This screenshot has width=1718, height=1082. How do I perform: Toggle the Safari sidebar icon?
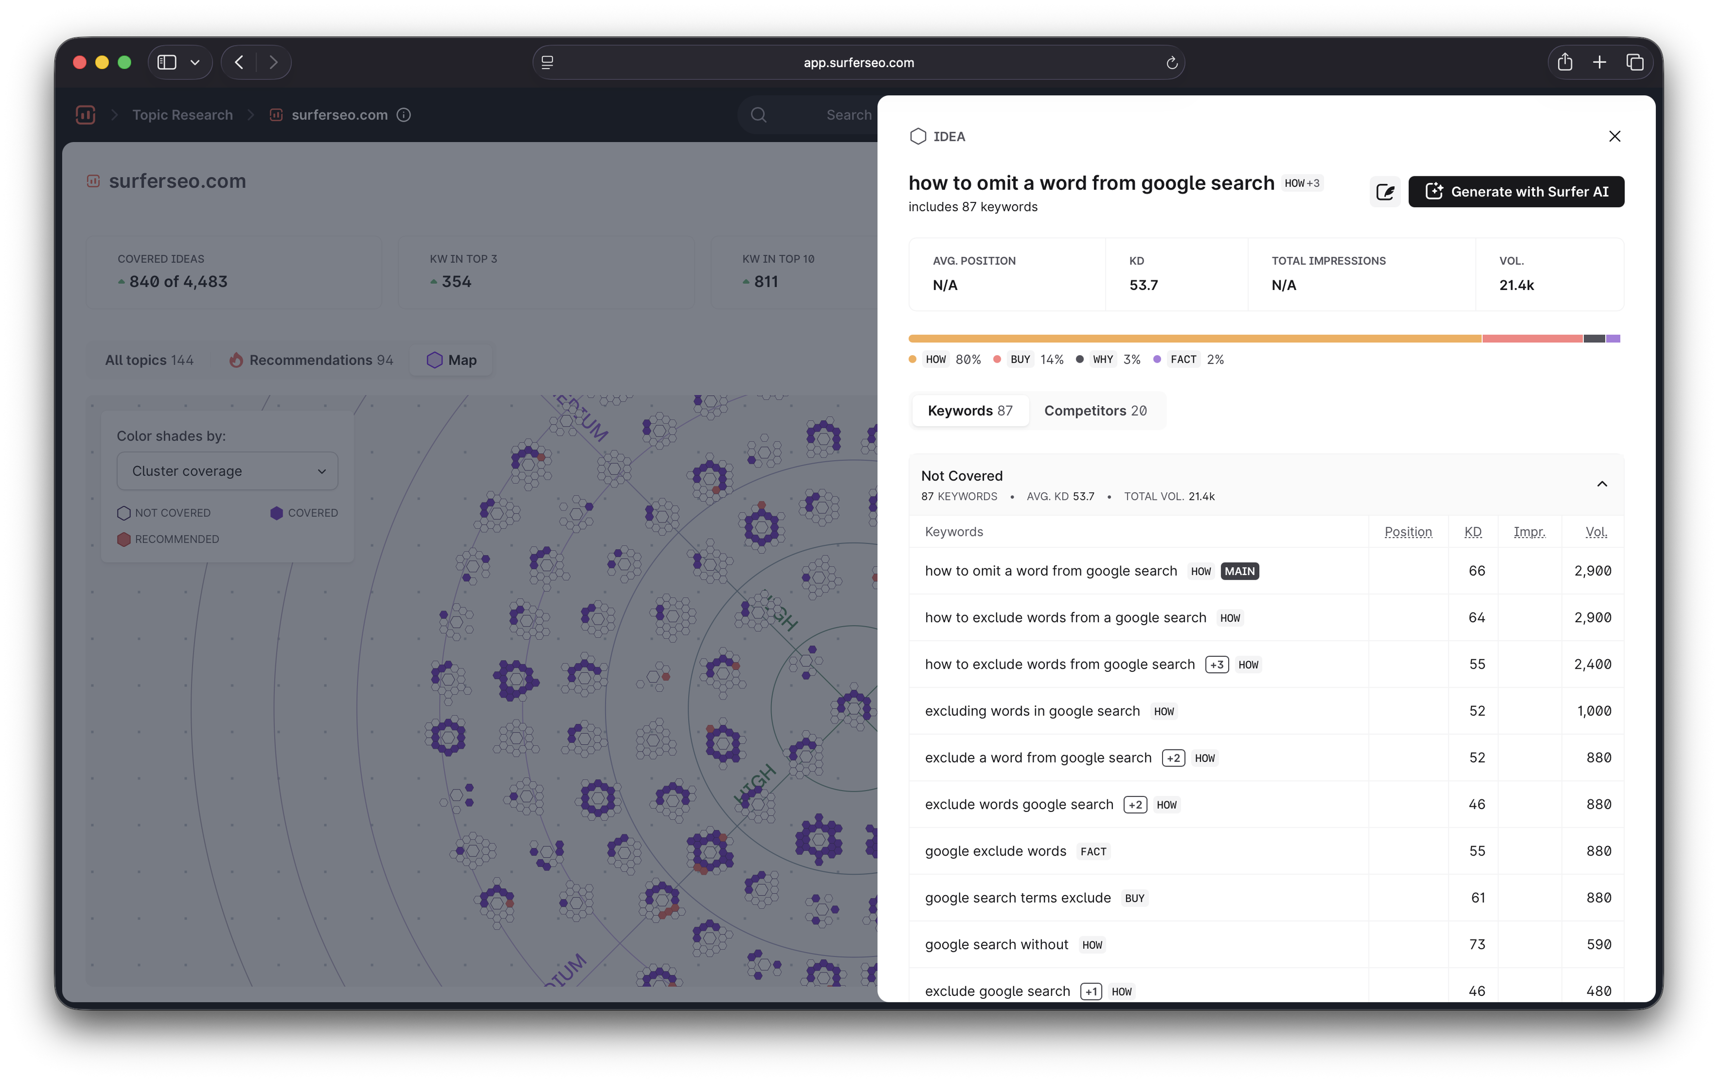click(167, 62)
